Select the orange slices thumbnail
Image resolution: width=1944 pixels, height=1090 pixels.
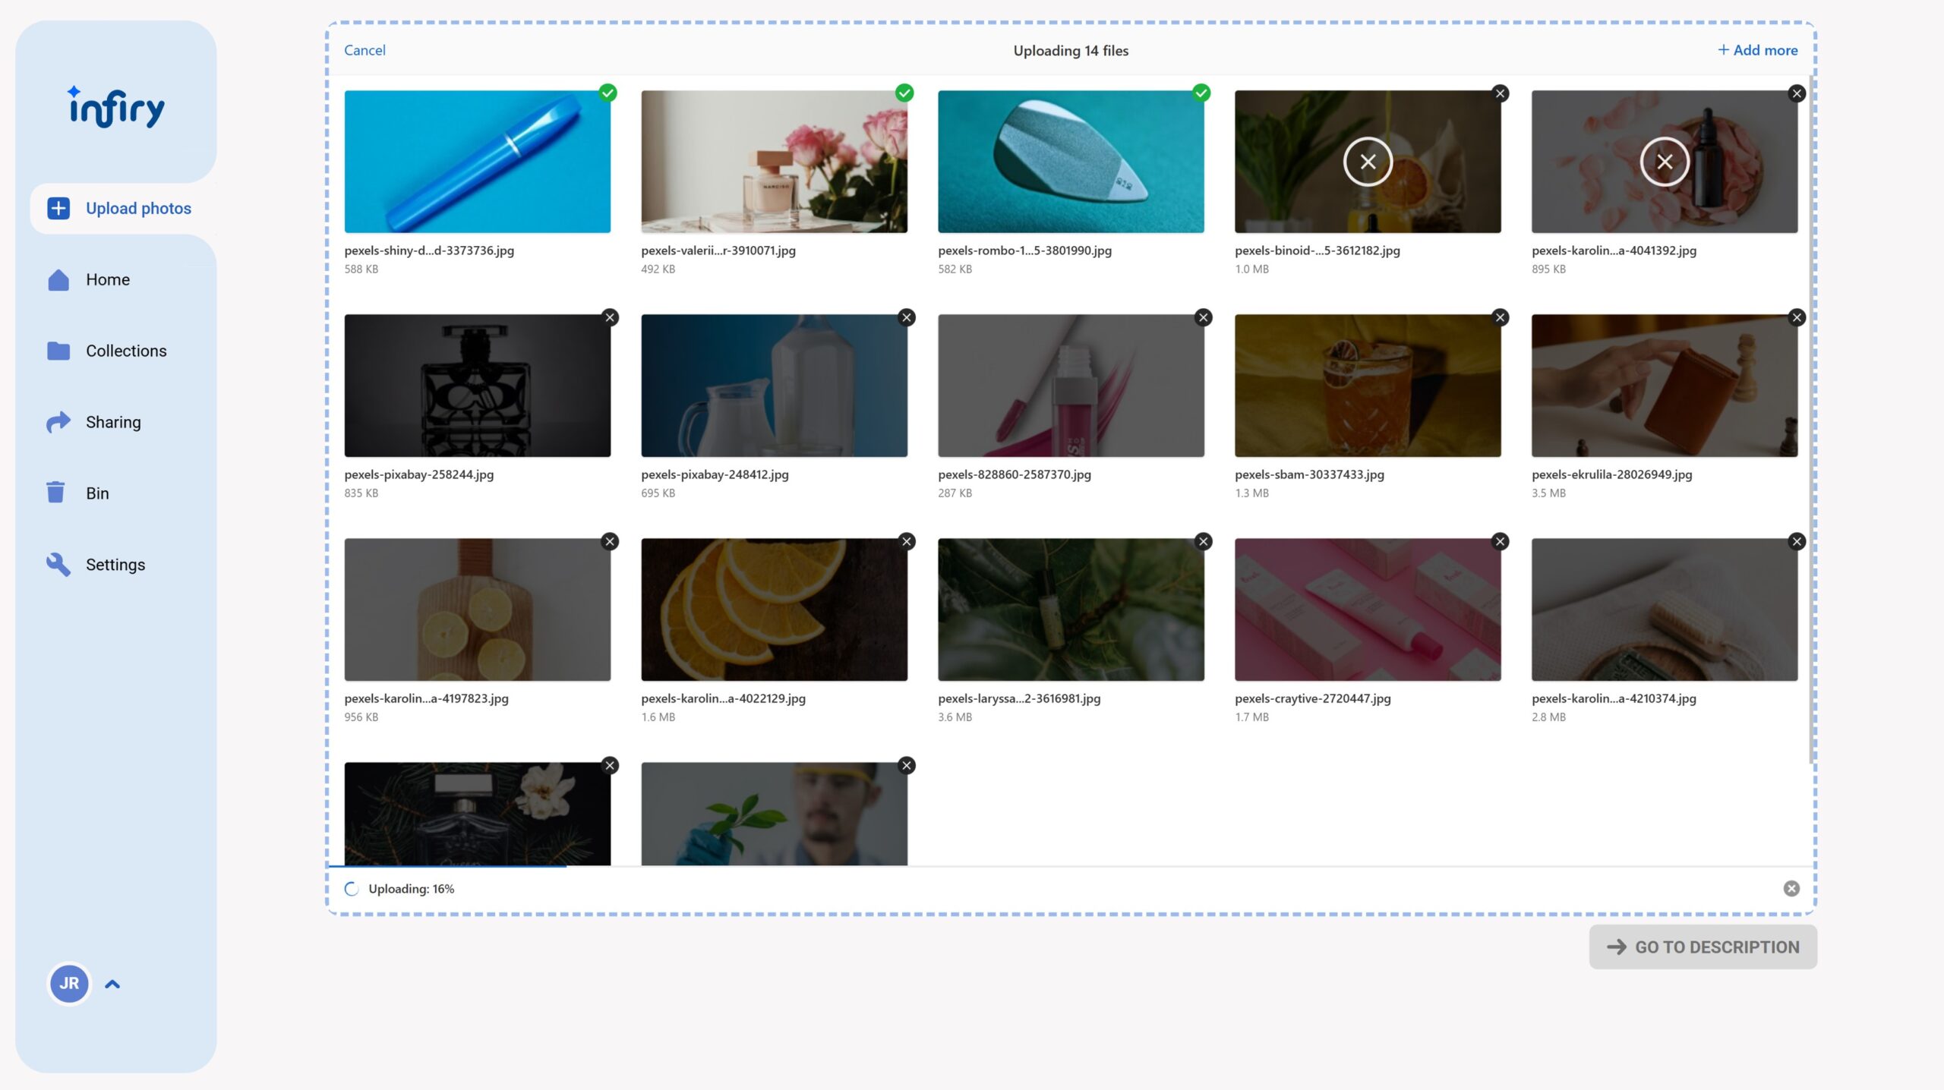(x=774, y=610)
